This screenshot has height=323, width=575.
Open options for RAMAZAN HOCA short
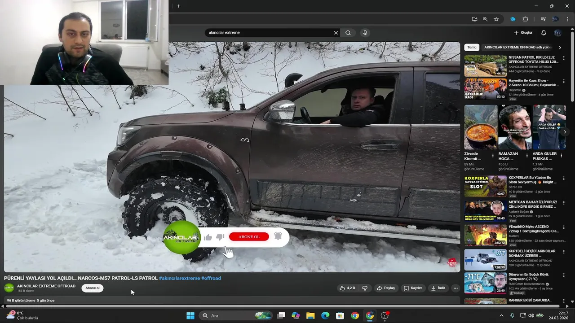[527, 156]
